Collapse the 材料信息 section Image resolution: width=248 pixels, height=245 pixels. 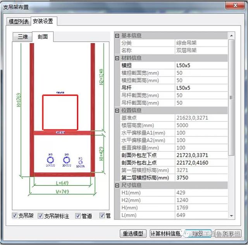(117, 58)
